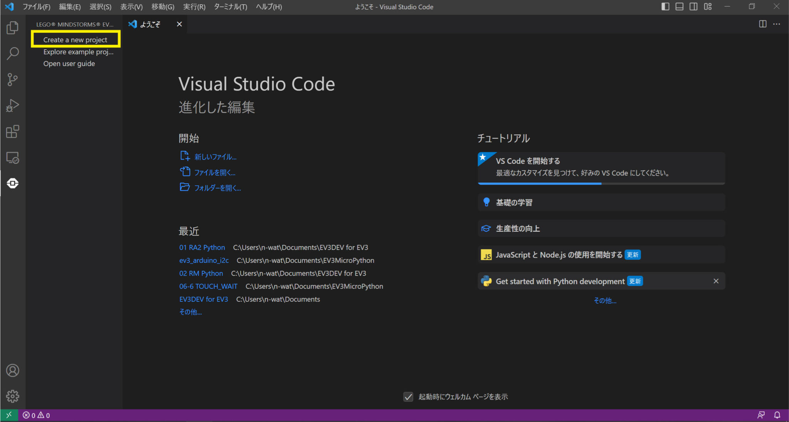Viewport: 789px width, 422px height.
Task: Open Remote Explorer view icon
Action: coord(13,158)
